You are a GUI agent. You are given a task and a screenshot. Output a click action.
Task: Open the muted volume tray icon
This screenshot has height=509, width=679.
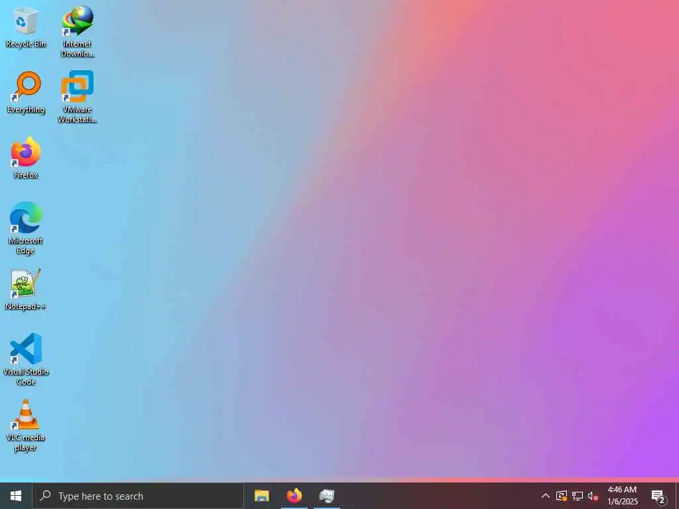tap(593, 496)
